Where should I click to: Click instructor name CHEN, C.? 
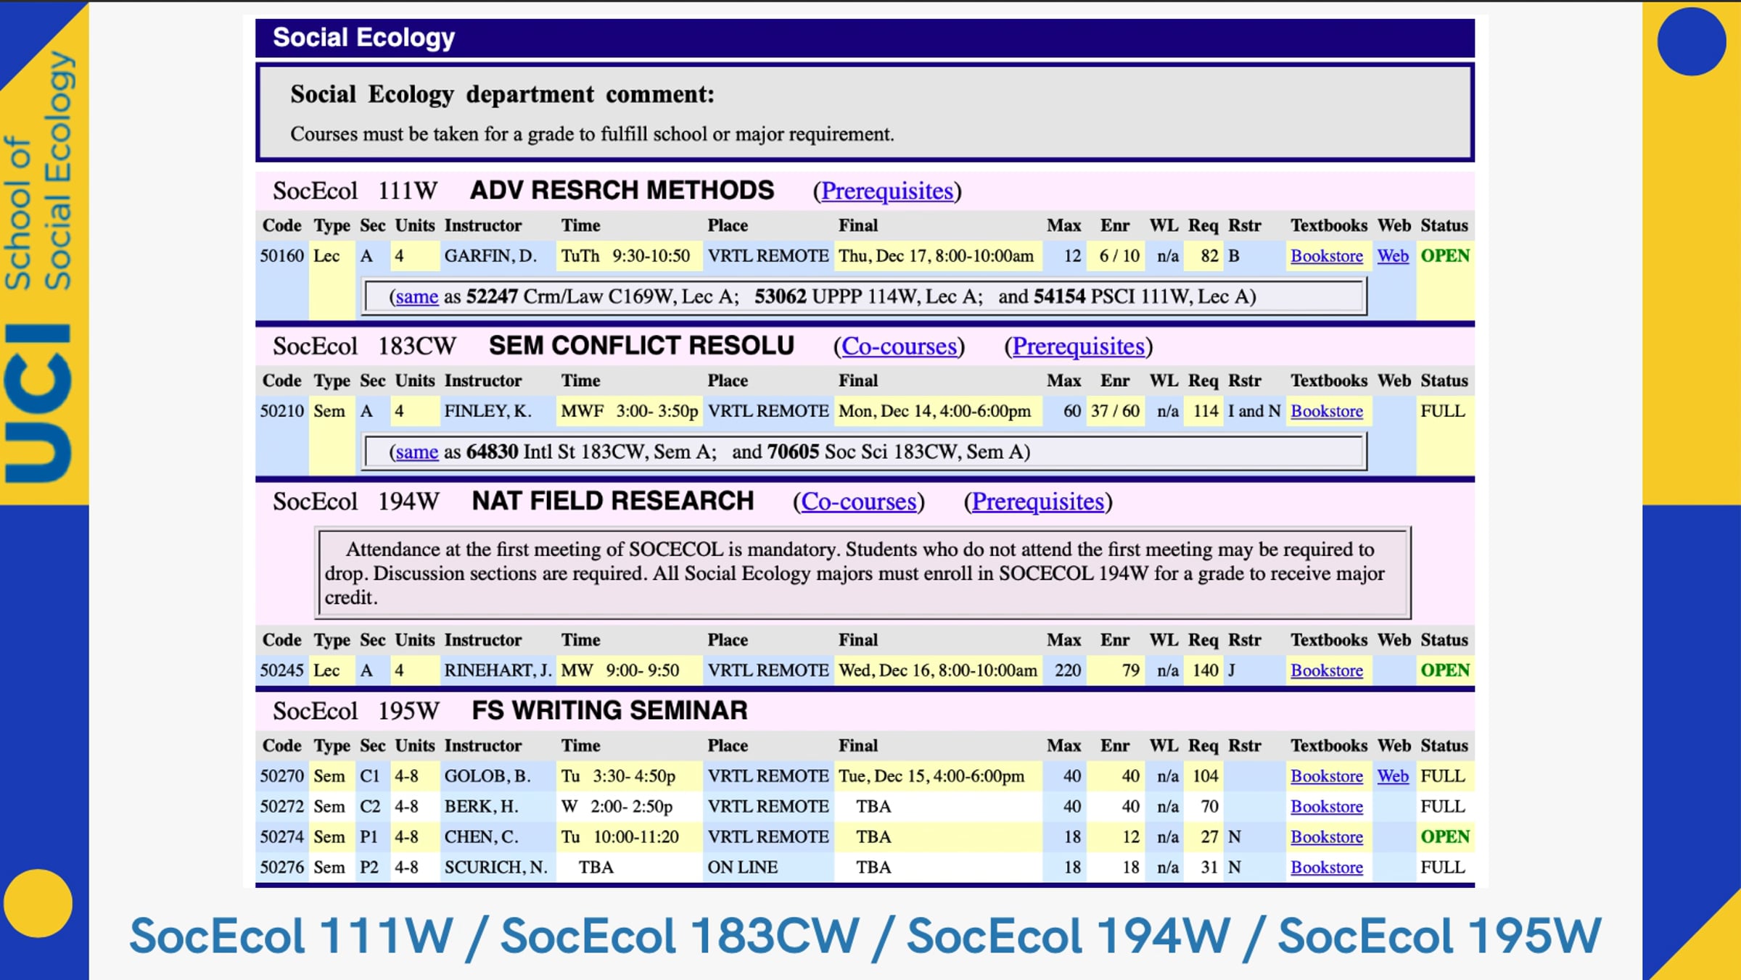point(481,837)
